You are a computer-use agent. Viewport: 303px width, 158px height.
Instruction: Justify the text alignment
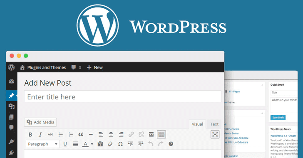pos(75,144)
